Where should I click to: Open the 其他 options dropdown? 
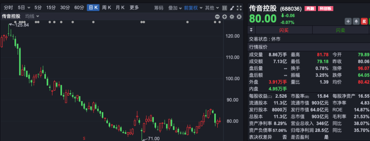(212, 8)
